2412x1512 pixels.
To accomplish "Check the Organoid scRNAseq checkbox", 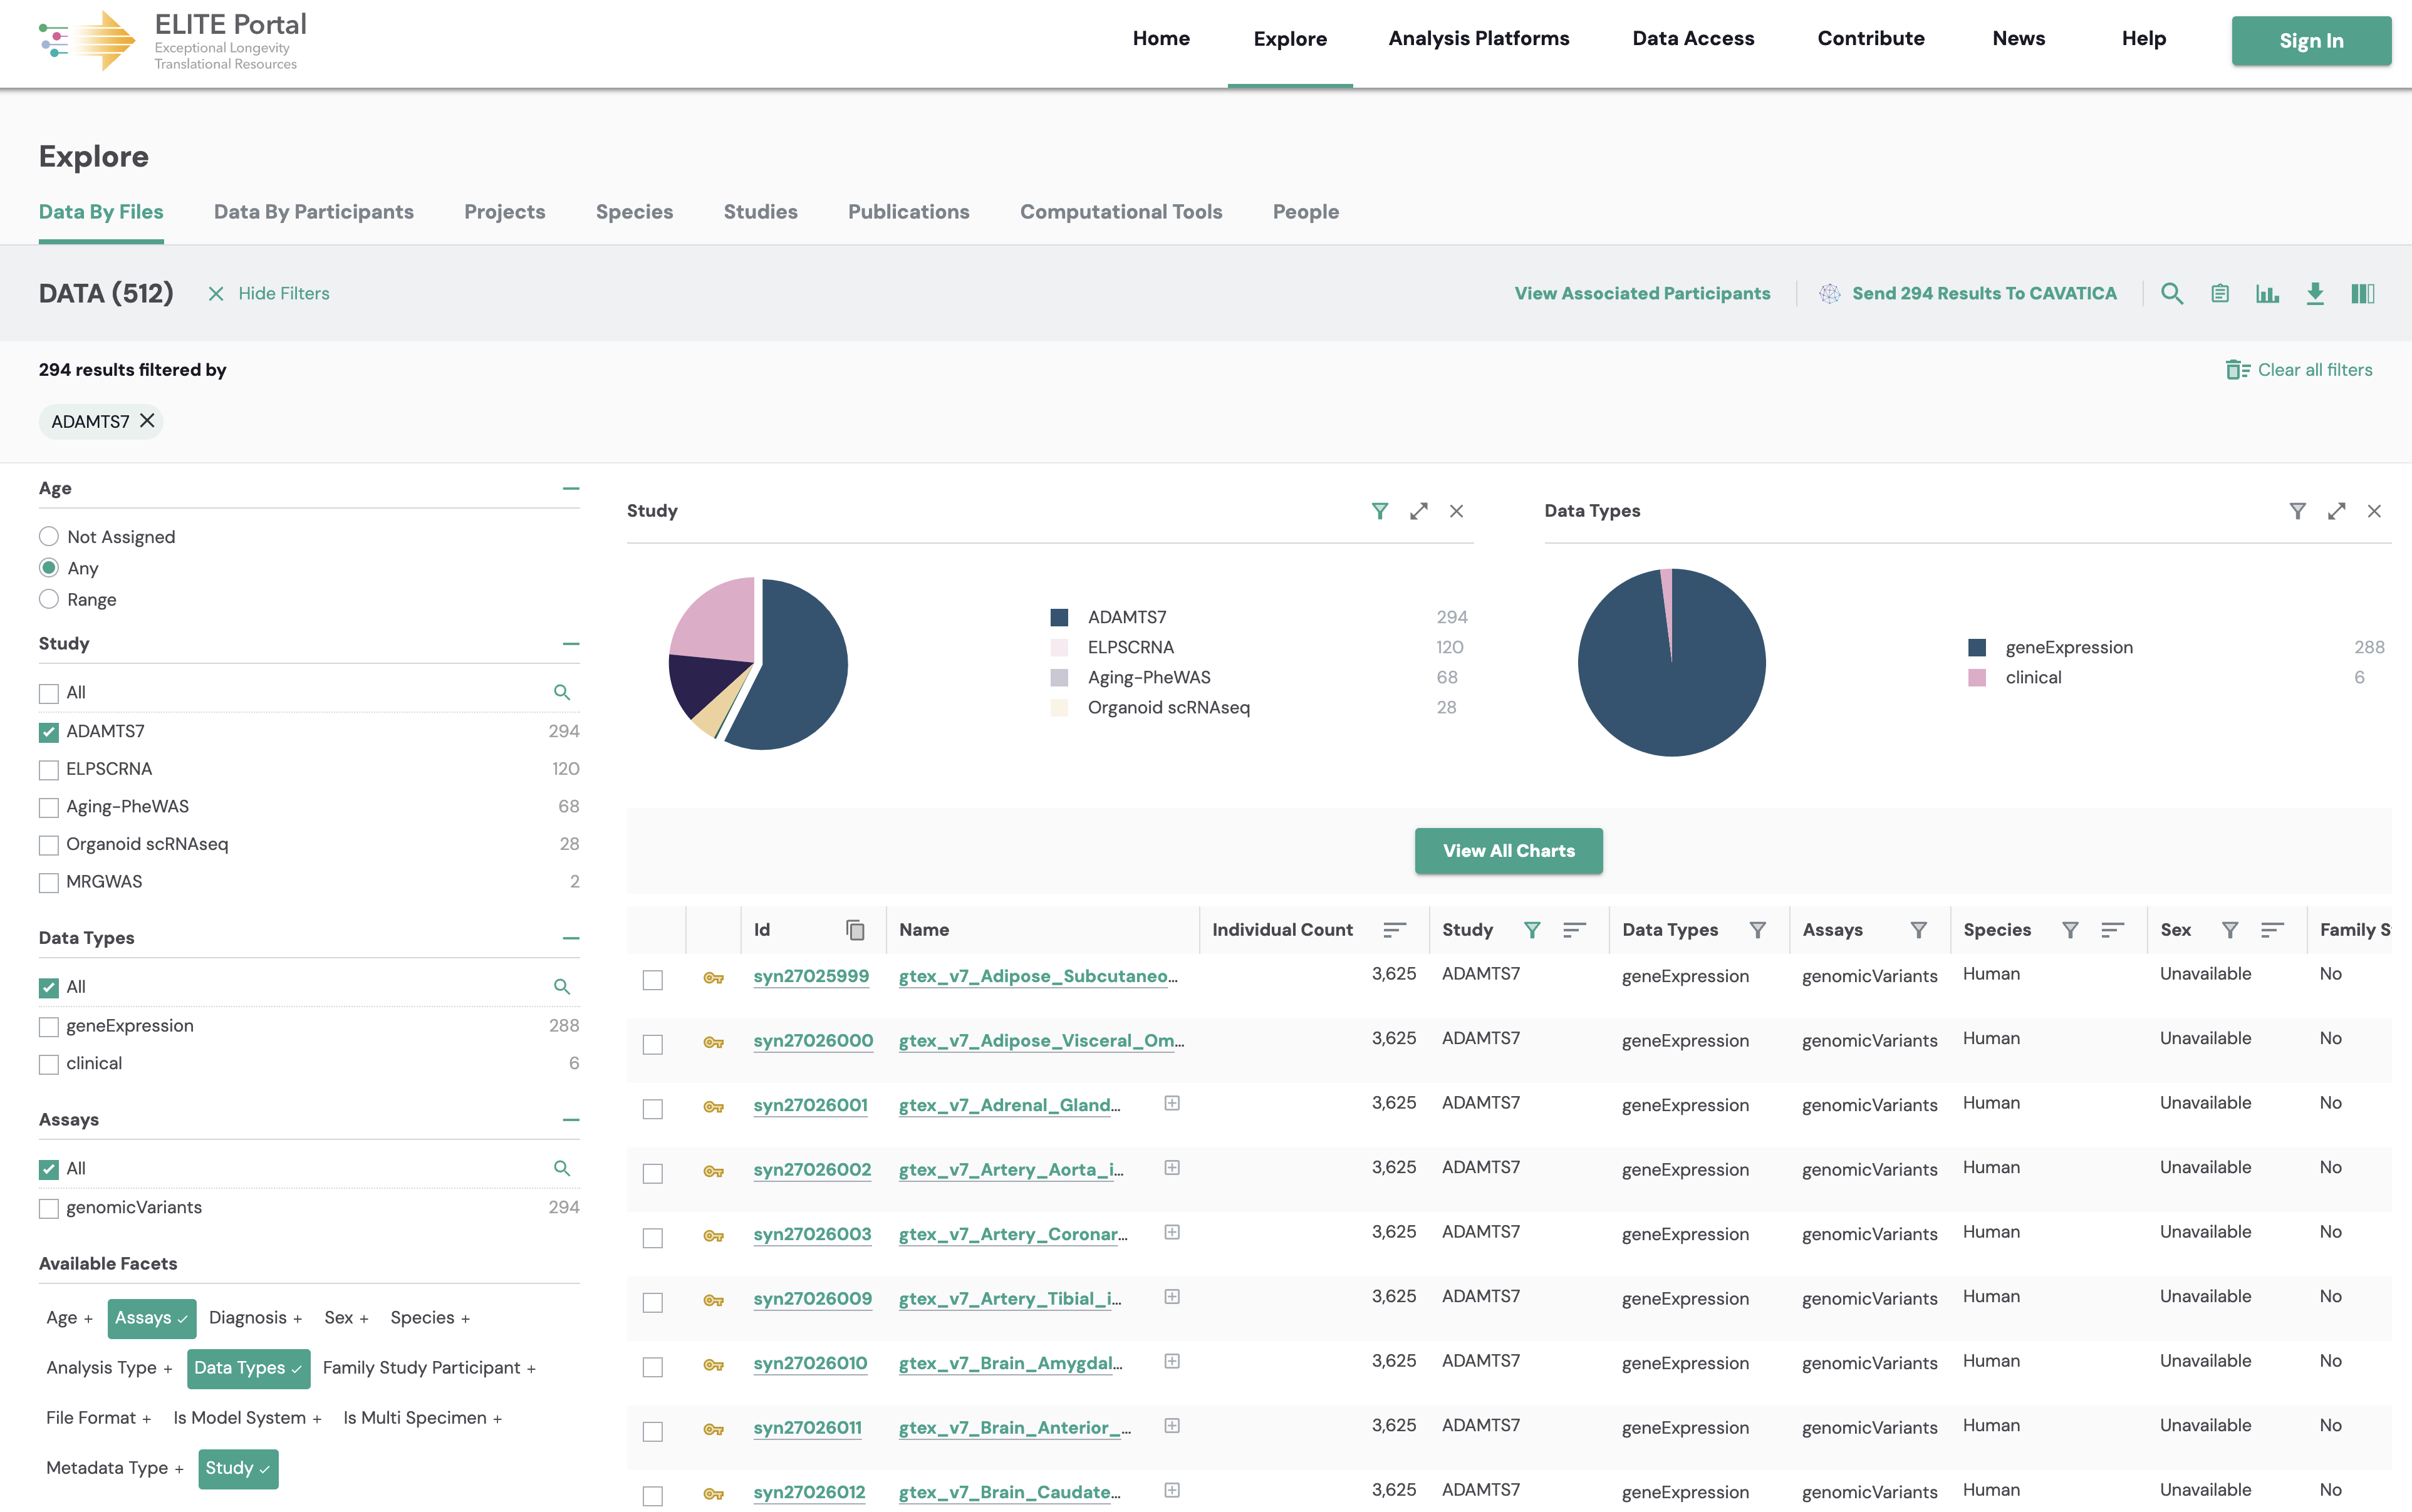I will (48, 845).
